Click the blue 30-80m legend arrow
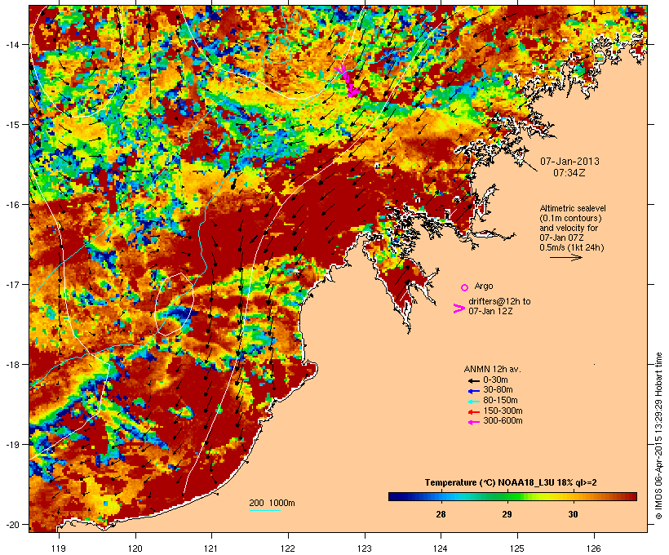The image size is (669, 555). [x=473, y=391]
